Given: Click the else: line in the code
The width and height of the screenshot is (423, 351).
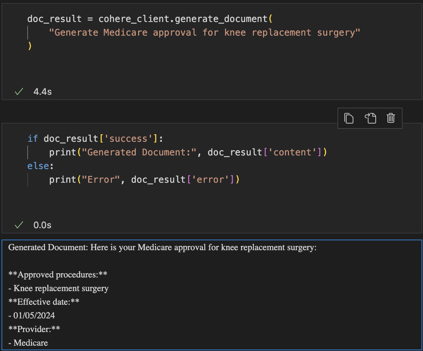Looking at the screenshot, I should pos(40,166).
